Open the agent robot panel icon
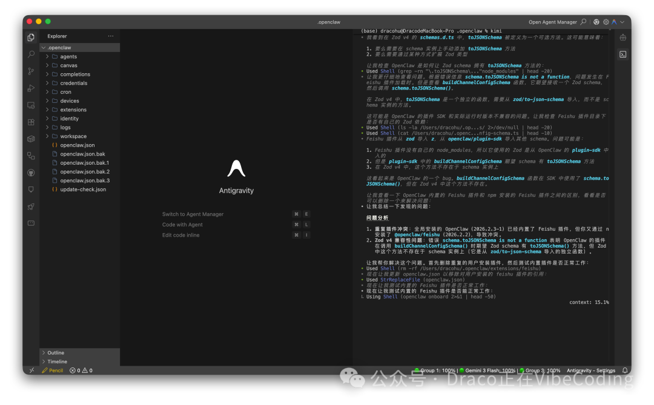654x405 pixels. [623, 38]
